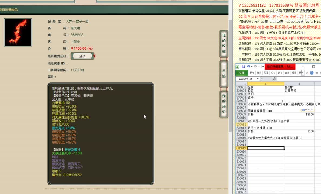Image resolution: width=321 pixels, height=194 pixels.
Task: Click the 飞花逐月 listing line in document
Action: coord(272,33)
